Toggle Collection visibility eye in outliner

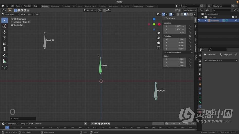[x=236, y=17]
